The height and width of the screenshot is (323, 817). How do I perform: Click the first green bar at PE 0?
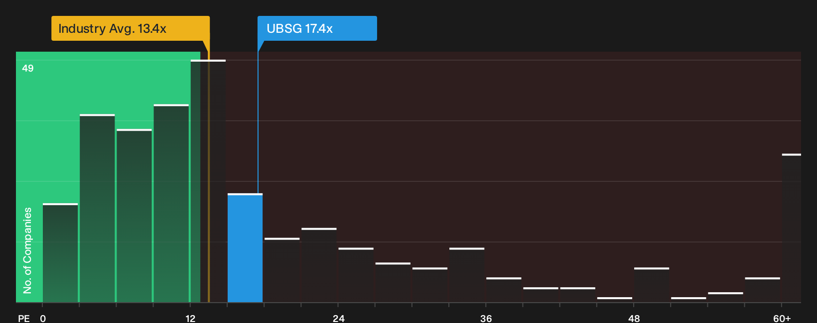[60, 253]
